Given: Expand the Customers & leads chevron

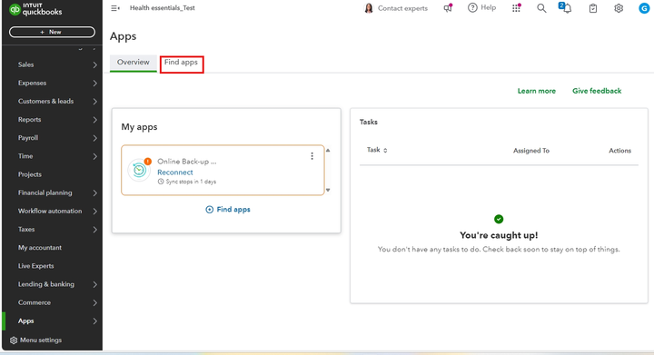Looking at the screenshot, I should click(x=94, y=102).
